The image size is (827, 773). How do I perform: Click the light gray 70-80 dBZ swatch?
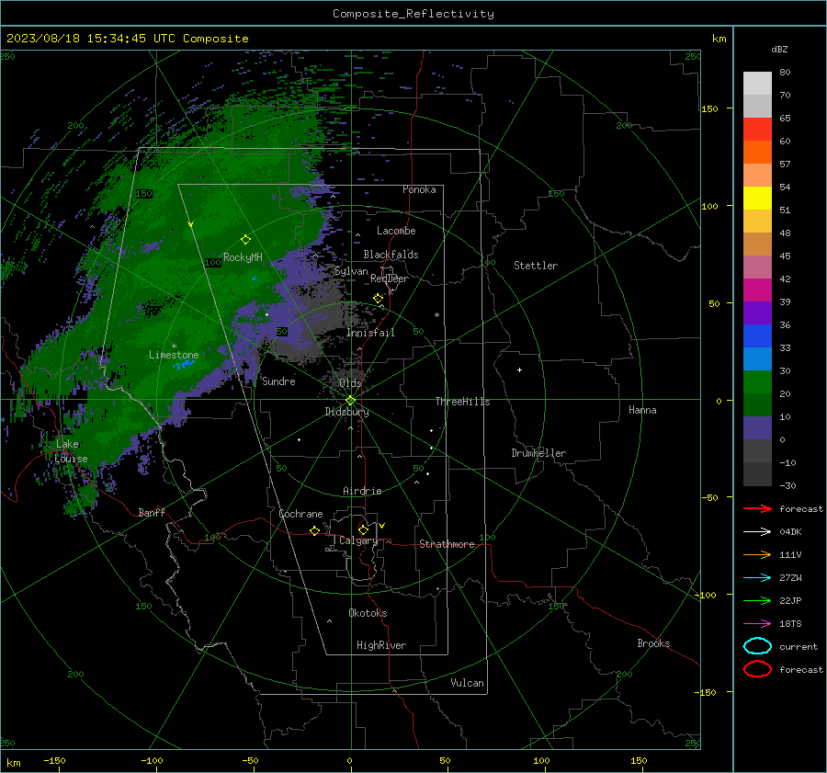pyautogui.click(x=757, y=84)
